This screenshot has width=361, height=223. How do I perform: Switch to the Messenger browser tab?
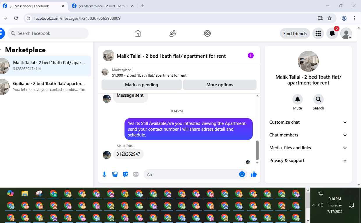(34, 6)
